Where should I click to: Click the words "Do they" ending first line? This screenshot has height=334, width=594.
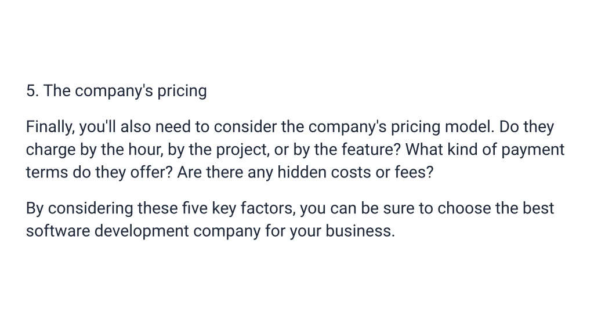pos(527,127)
